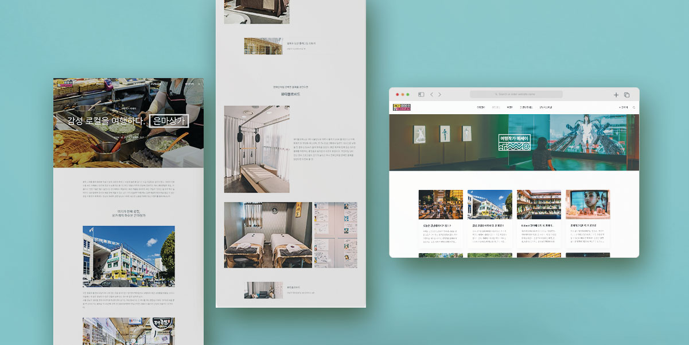Open a new tab with the plus icon

pos(616,95)
